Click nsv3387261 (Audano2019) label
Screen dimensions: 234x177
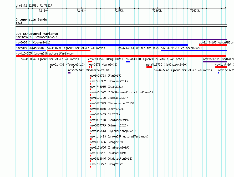(x=108, y=153)
